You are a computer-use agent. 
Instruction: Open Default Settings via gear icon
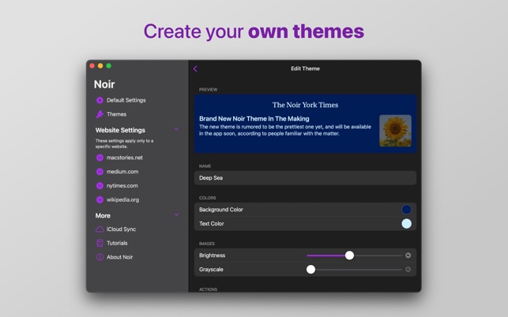click(x=100, y=100)
